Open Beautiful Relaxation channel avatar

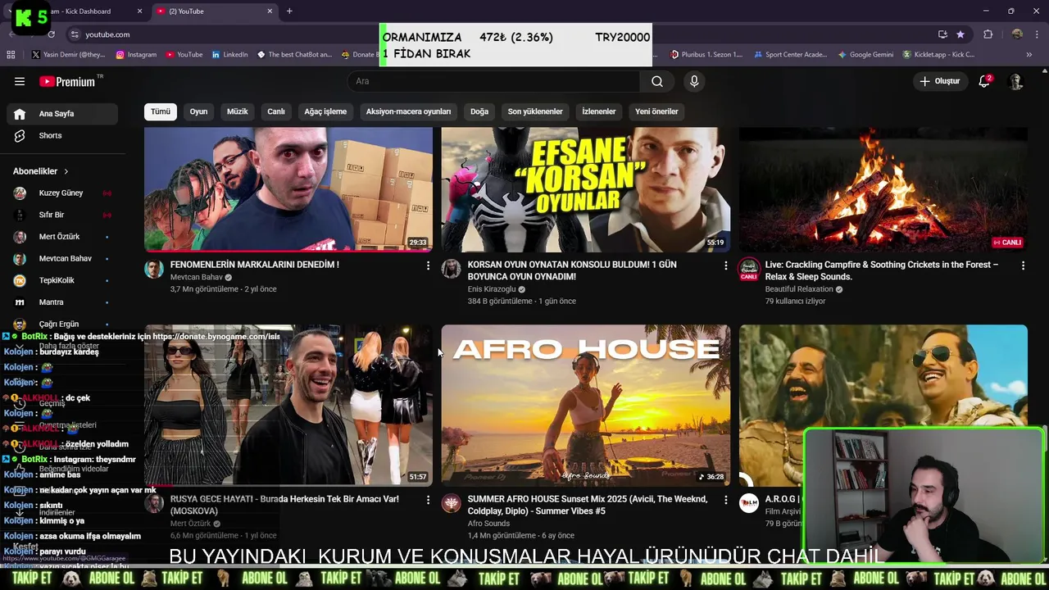749,269
